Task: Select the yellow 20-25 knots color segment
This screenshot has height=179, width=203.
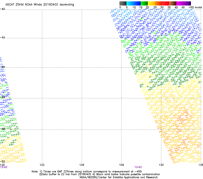Action: tap(151, 3)
